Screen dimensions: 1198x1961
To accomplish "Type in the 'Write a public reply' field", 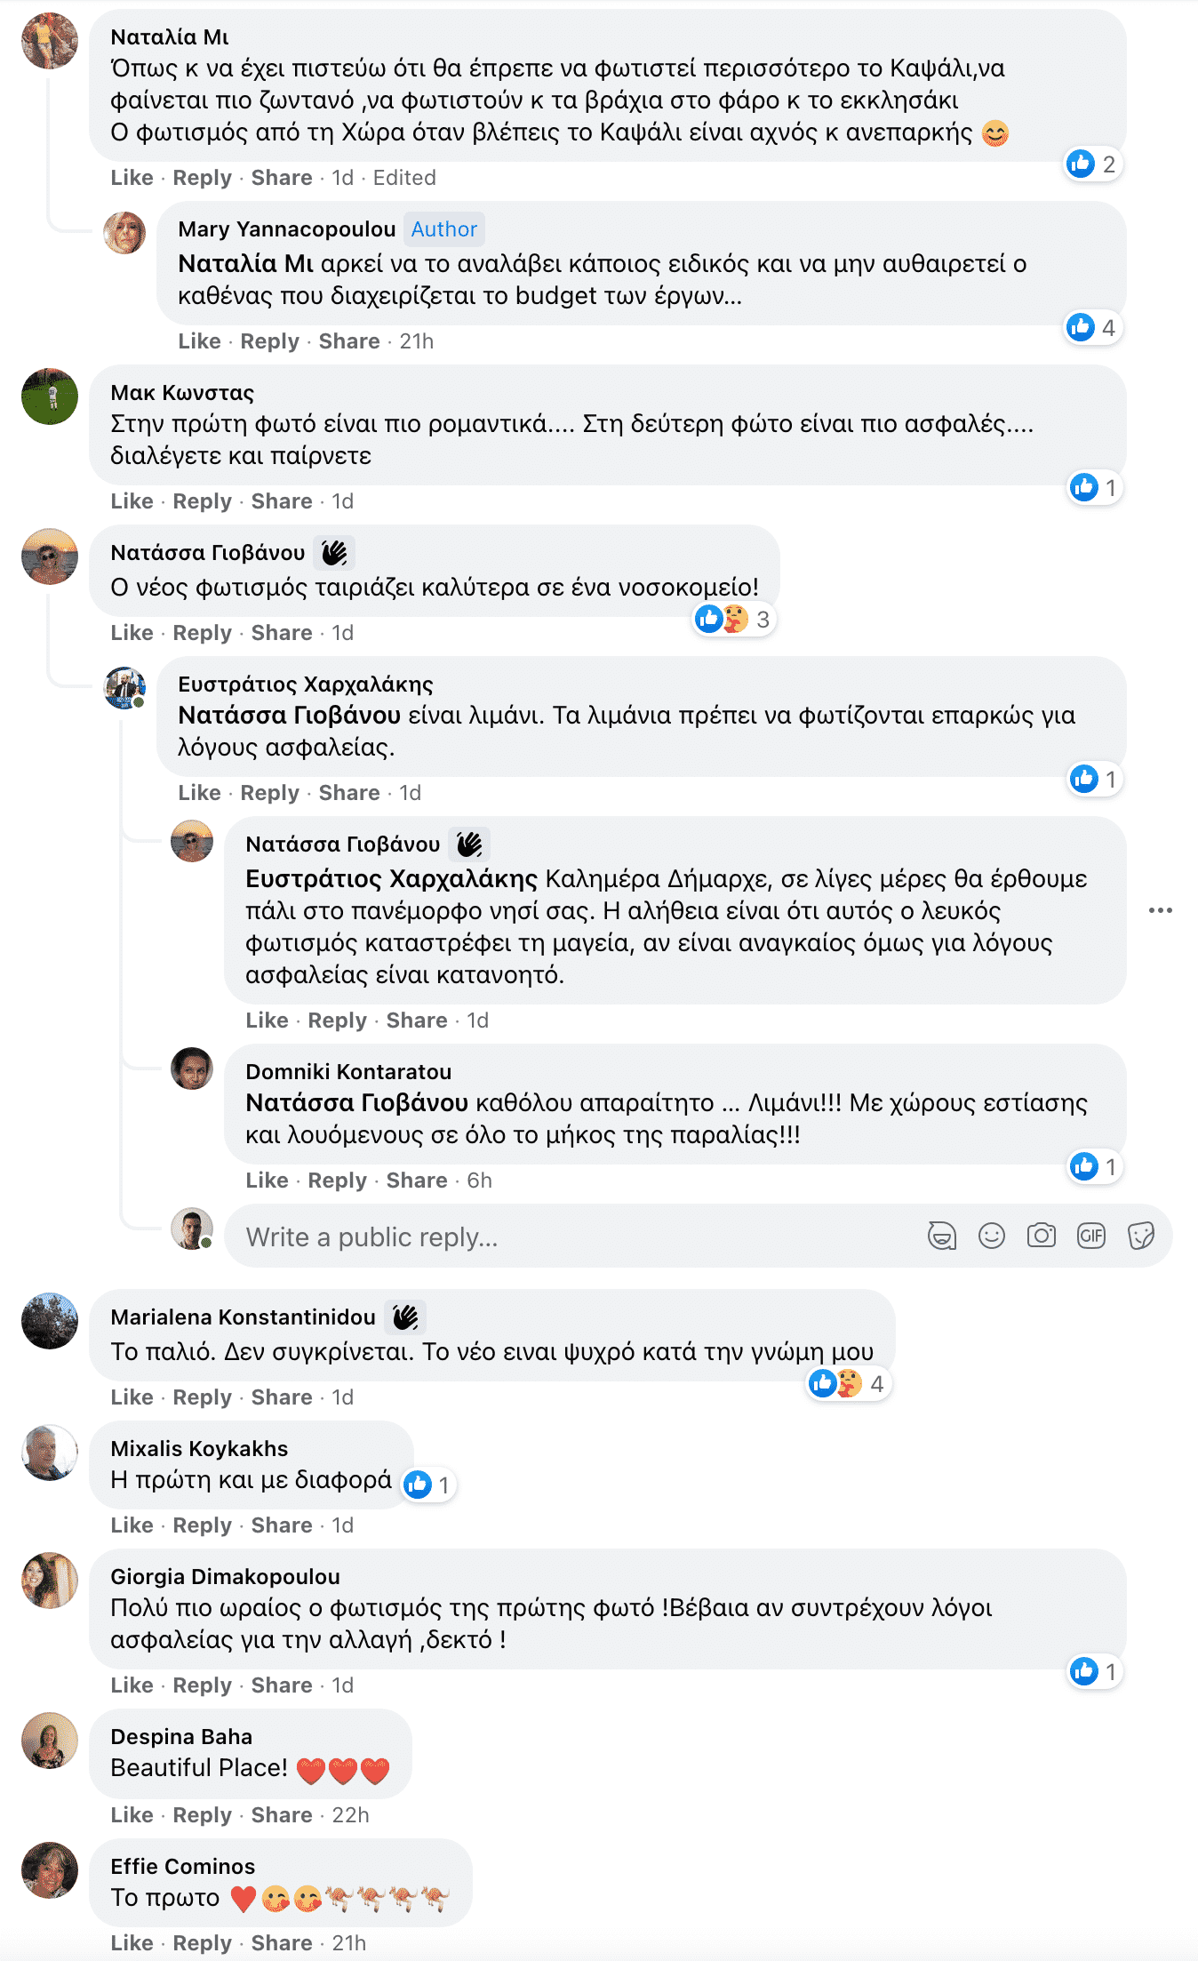I will [569, 1237].
